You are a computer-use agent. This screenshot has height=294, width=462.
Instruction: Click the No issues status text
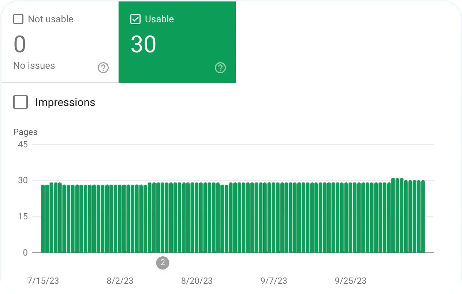[x=34, y=66]
